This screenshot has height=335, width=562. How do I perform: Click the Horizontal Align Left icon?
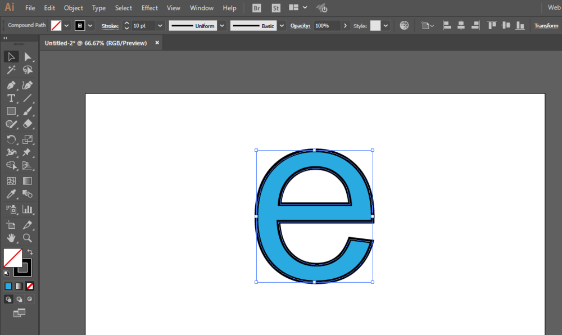pyautogui.click(x=447, y=26)
